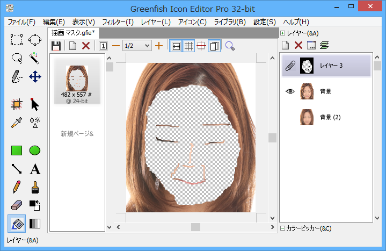
Task: Collapse the レイヤー panel header
Action: pyautogui.click(x=283, y=33)
